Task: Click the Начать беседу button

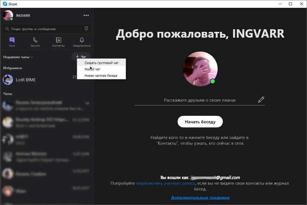Action: (200, 122)
